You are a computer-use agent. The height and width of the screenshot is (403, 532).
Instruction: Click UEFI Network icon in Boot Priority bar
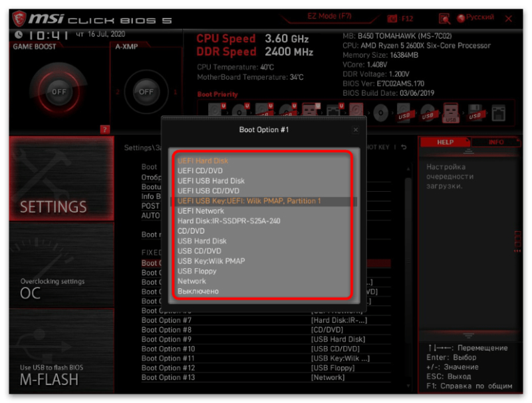(x=334, y=110)
